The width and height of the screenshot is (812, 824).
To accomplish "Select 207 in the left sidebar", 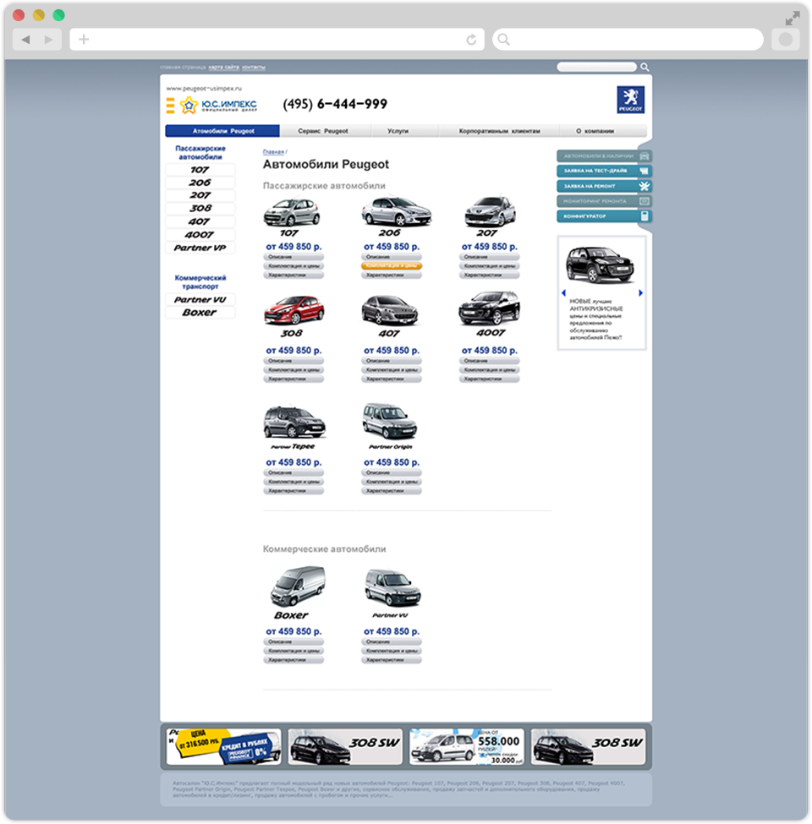I will [200, 195].
